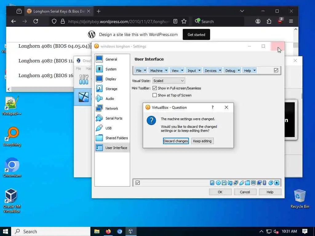
Task: Click Get started WordPress button
Action: pos(196,34)
